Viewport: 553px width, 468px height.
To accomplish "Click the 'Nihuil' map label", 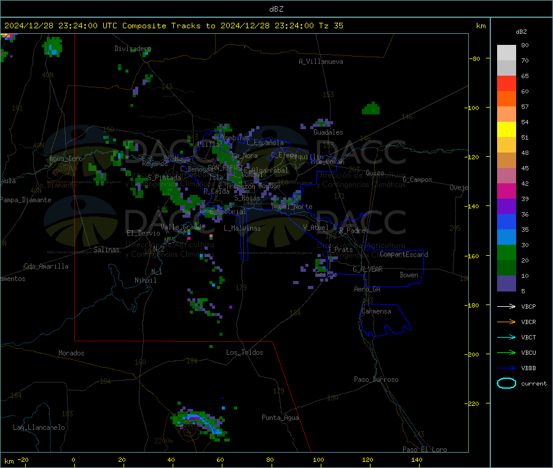I will tap(146, 280).
